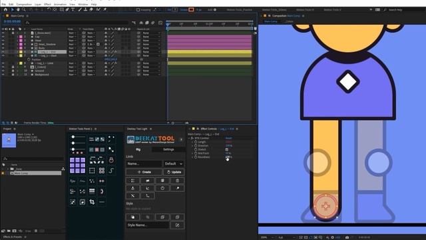The height and width of the screenshot is (240, 426).
Task: Select the Puppet Pin tool
Action: (105, 9)
